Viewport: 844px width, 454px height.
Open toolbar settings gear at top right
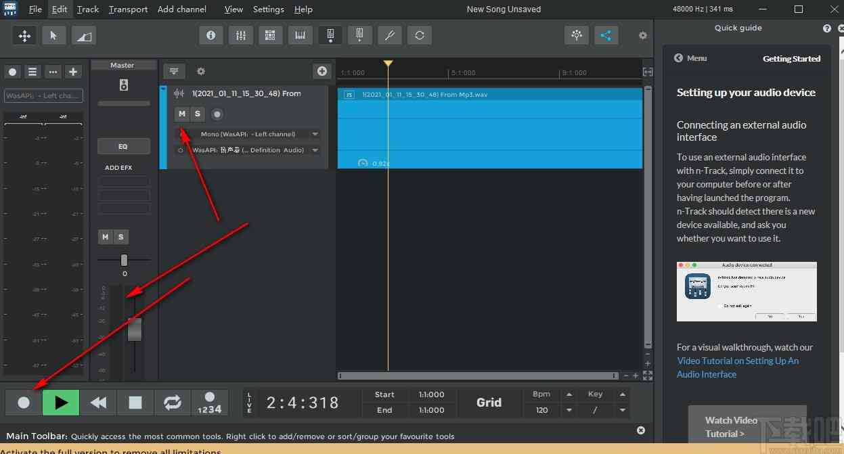coord(643,36)
